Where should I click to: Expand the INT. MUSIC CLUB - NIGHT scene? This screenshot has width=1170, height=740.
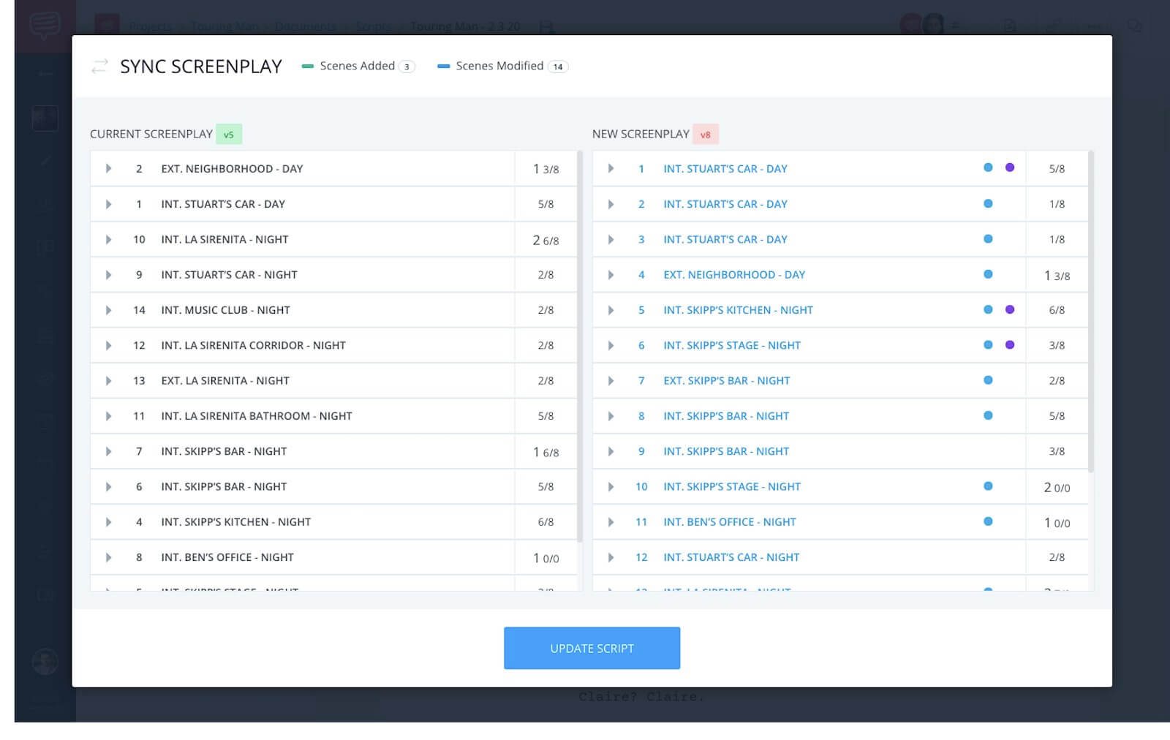(x=108, y=309)
